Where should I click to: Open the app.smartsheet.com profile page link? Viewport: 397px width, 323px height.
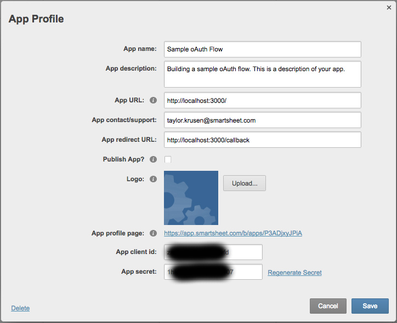[x=233, y=233]
